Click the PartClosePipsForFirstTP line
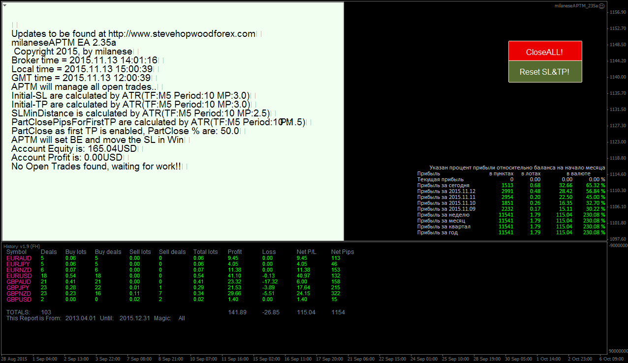This screenshot has width=628, height=363. 158,122
